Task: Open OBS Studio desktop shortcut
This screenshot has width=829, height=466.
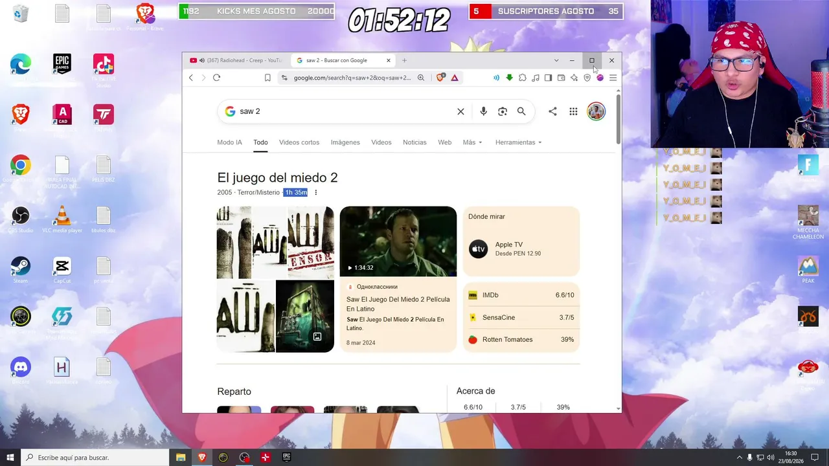Action: tap(21, 219)
